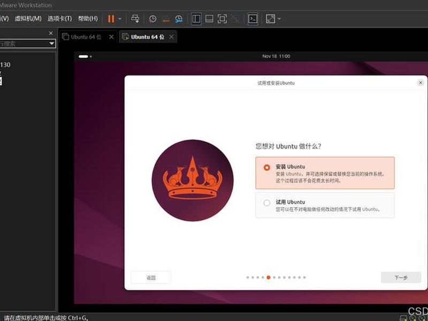Open the 虚拟机(M) menu
Screen dimensions: 428x321
point(28,19)
